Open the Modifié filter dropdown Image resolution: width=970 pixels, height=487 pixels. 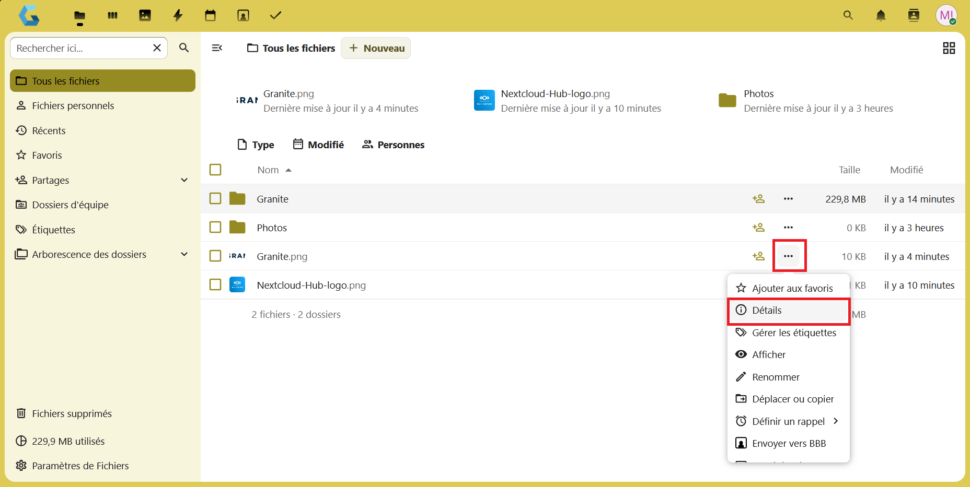(318, 145)
